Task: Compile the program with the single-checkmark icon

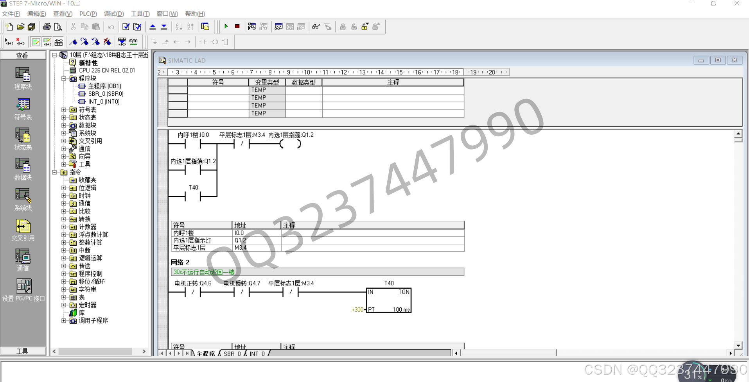Action: coord(126,27)
